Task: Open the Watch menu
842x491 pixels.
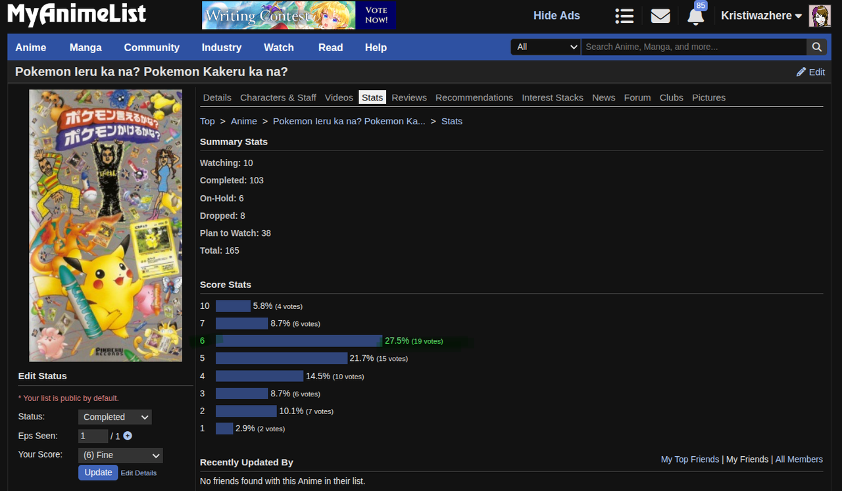Action: [279, 47]
